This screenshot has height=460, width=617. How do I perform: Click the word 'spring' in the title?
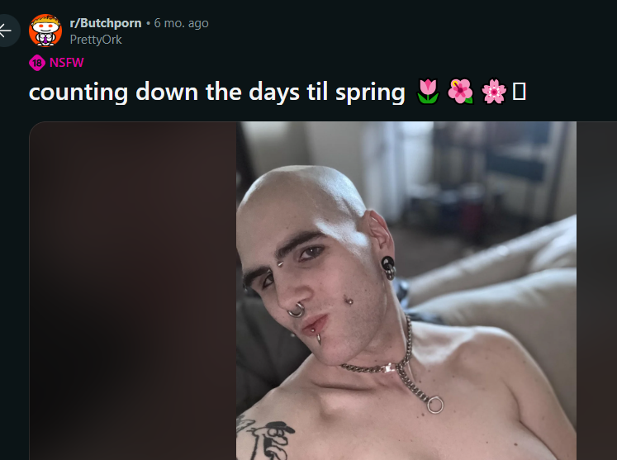[x=370, y=93]
